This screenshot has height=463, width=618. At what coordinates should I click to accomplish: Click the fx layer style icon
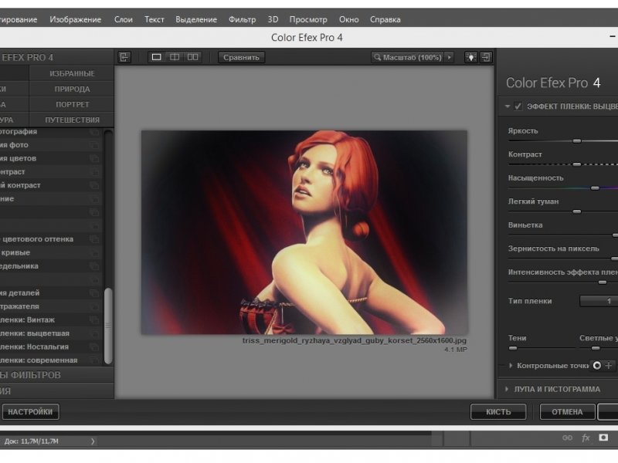[x=586, y=438]
